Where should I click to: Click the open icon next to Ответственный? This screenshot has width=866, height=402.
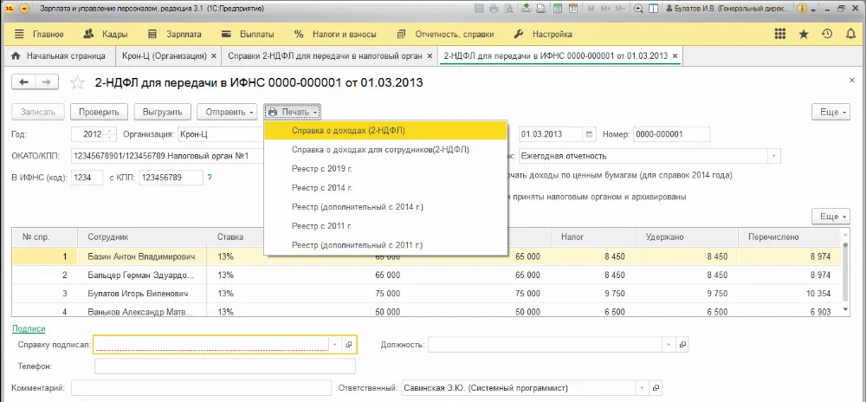click(x=656, y=387)
